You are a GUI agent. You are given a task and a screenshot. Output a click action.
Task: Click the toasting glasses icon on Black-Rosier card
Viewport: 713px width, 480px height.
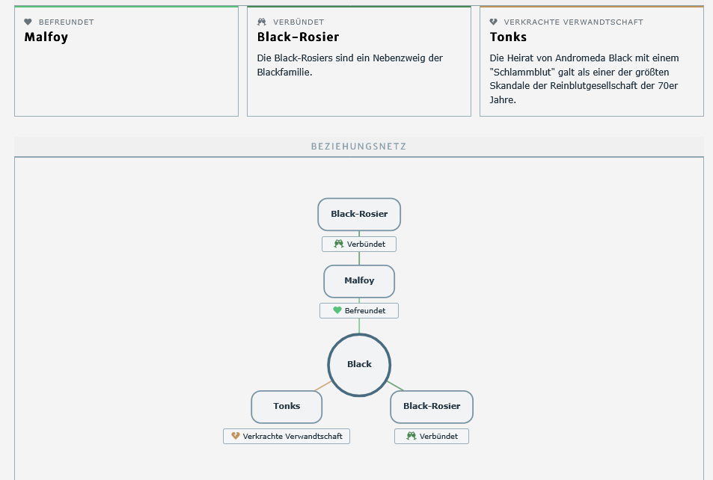tap(261, 22)
